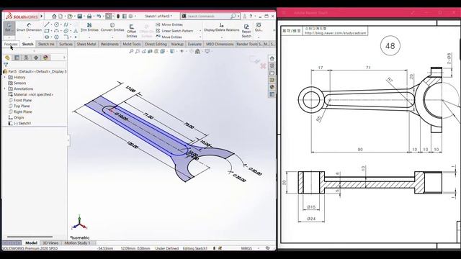Open the ConfigurationManager tab icon
This screenshot has height=259, width=461.
tap(27, 58)
